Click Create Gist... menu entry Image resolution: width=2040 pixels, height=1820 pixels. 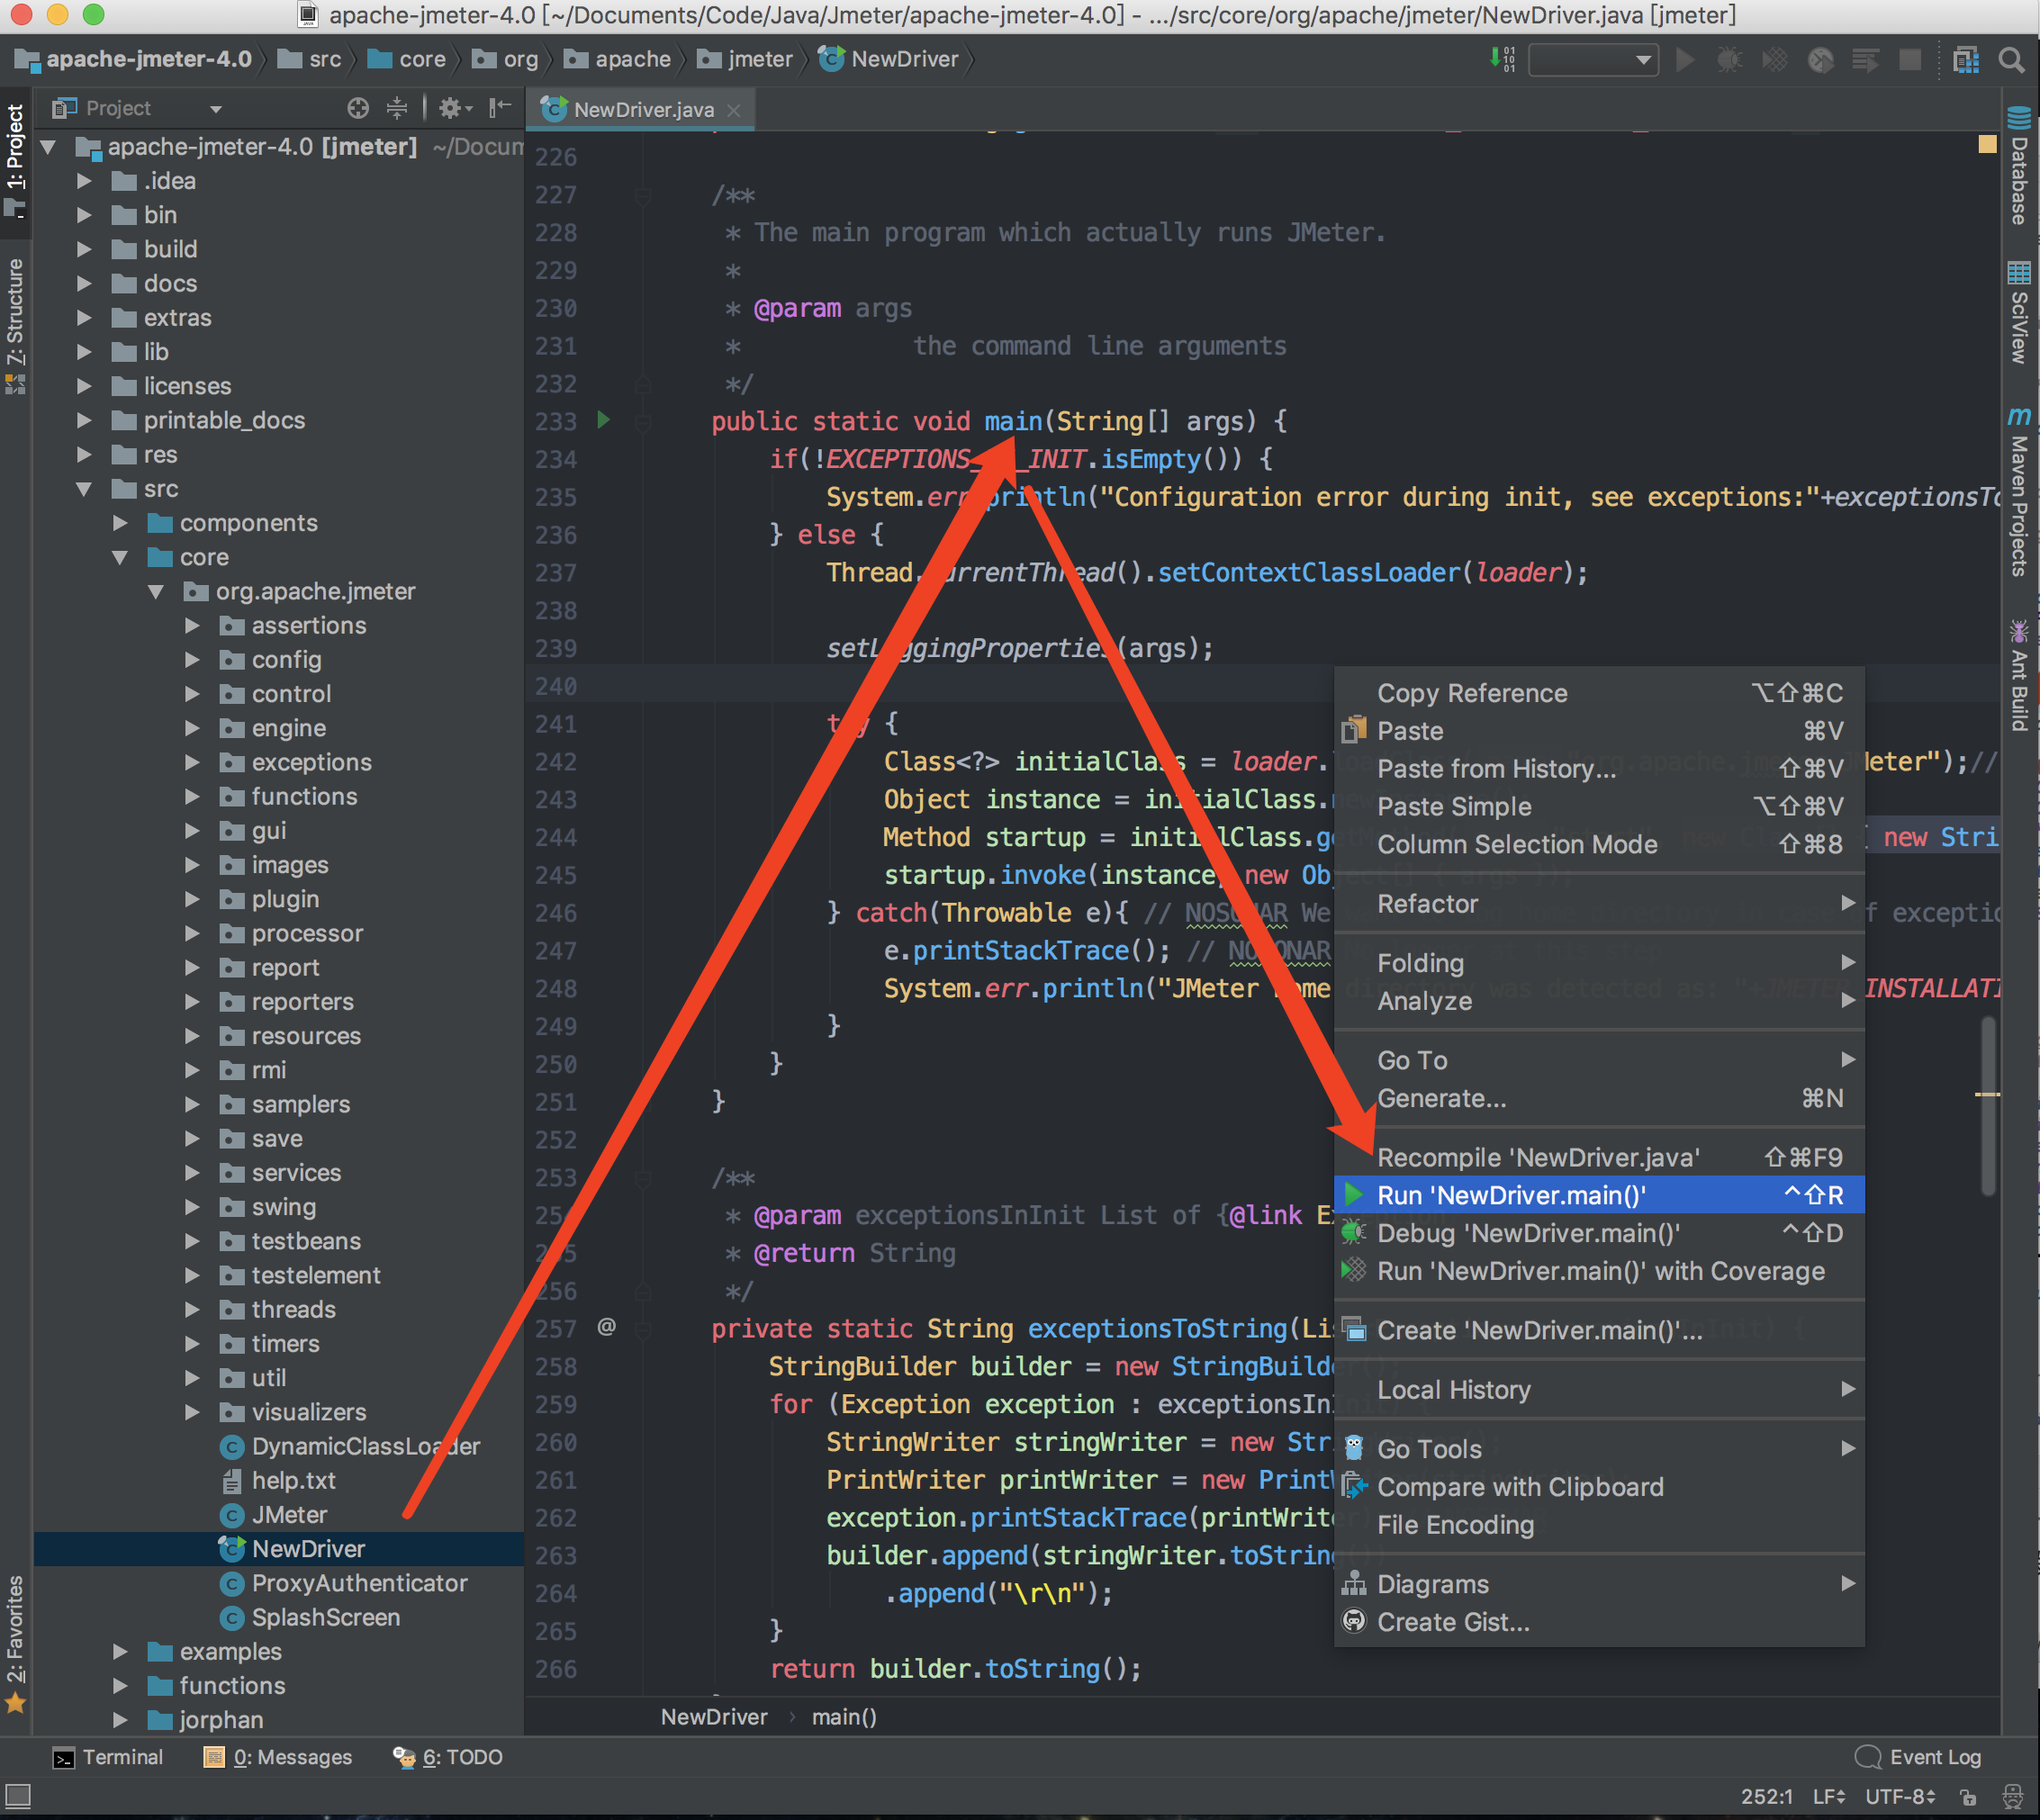point(1599,1622)
